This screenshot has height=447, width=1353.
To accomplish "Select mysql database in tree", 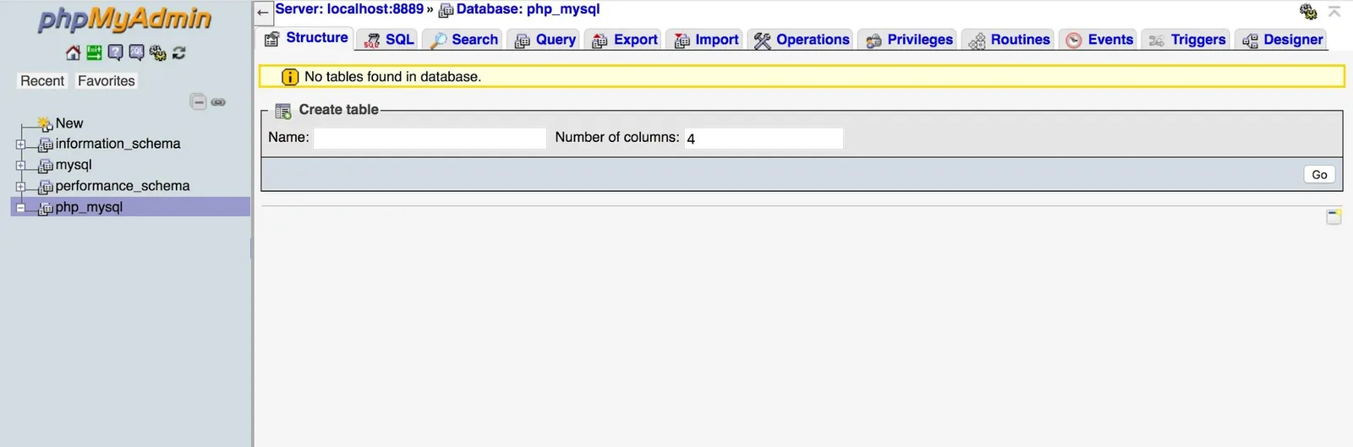I will pyautogui.click(x=74, y=165).
